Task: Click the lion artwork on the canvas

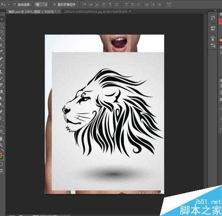Action: (x=112, y=112)
